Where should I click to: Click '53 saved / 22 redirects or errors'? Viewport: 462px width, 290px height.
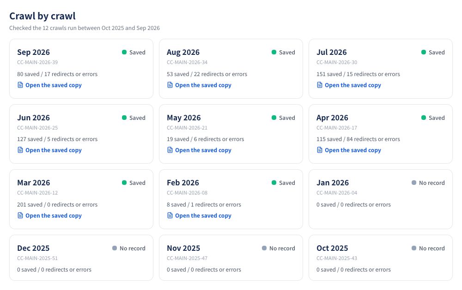(207, 74)
